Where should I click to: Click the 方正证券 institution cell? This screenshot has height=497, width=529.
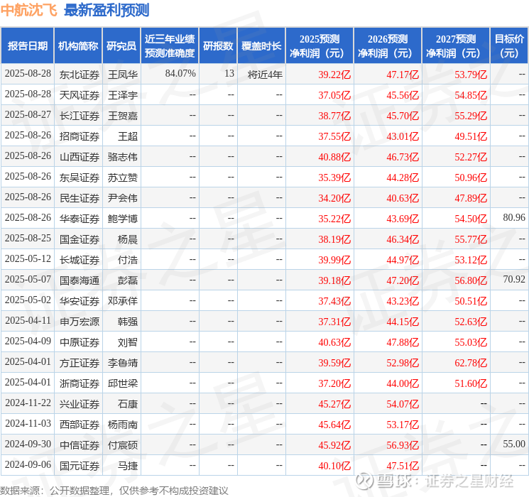[80, 363]
